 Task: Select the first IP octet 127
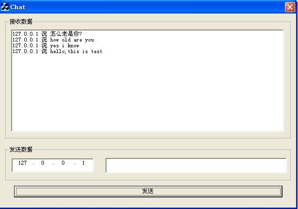[22, 163]
